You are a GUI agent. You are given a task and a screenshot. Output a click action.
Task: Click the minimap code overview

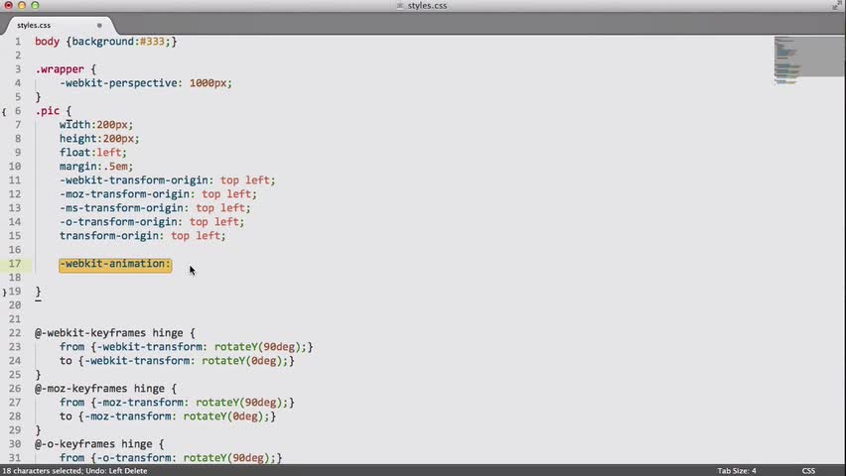pyautogui.click(x=809, y=59)
